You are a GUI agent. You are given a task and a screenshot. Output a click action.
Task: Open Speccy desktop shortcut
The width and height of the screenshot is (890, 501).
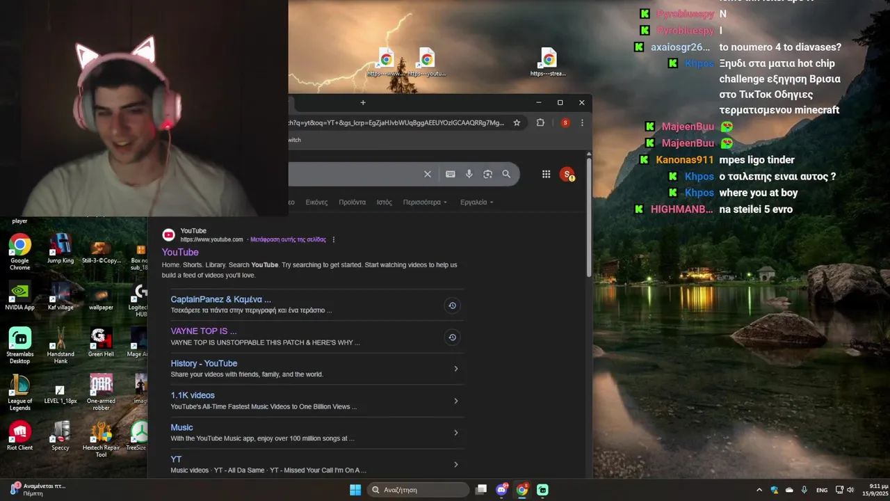click(x=60, y=436)
